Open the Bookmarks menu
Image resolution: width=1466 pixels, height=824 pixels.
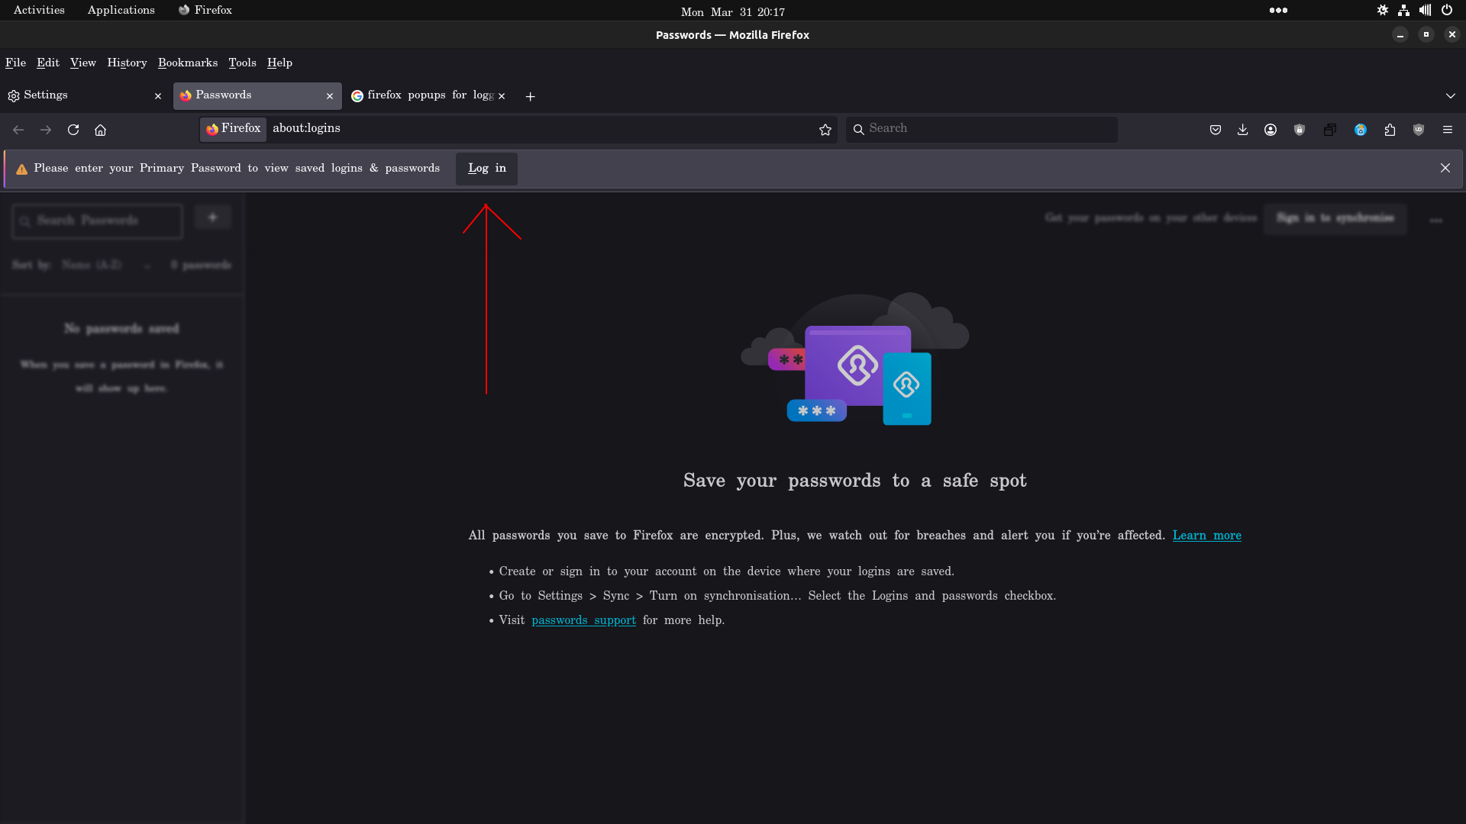[x=188, y=63]
